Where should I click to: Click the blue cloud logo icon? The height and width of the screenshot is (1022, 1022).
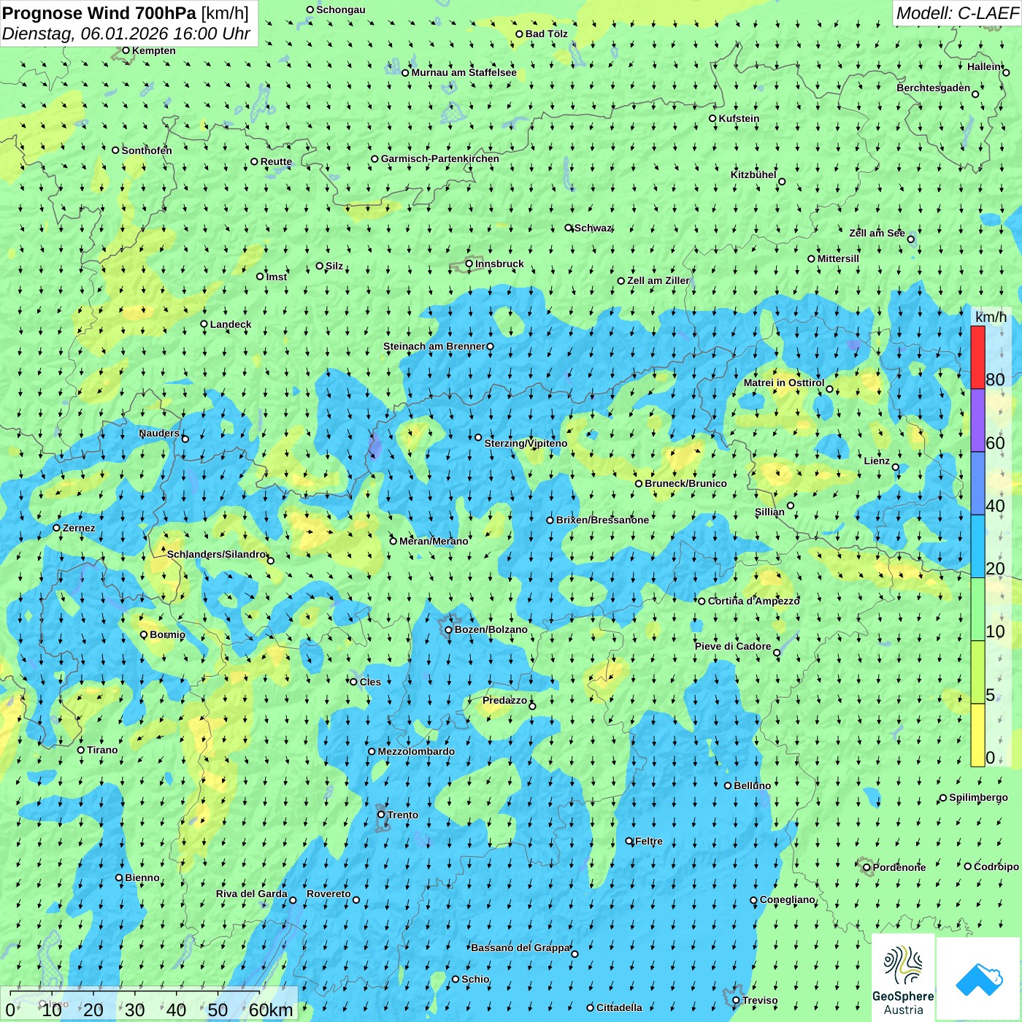coord(979,979)
